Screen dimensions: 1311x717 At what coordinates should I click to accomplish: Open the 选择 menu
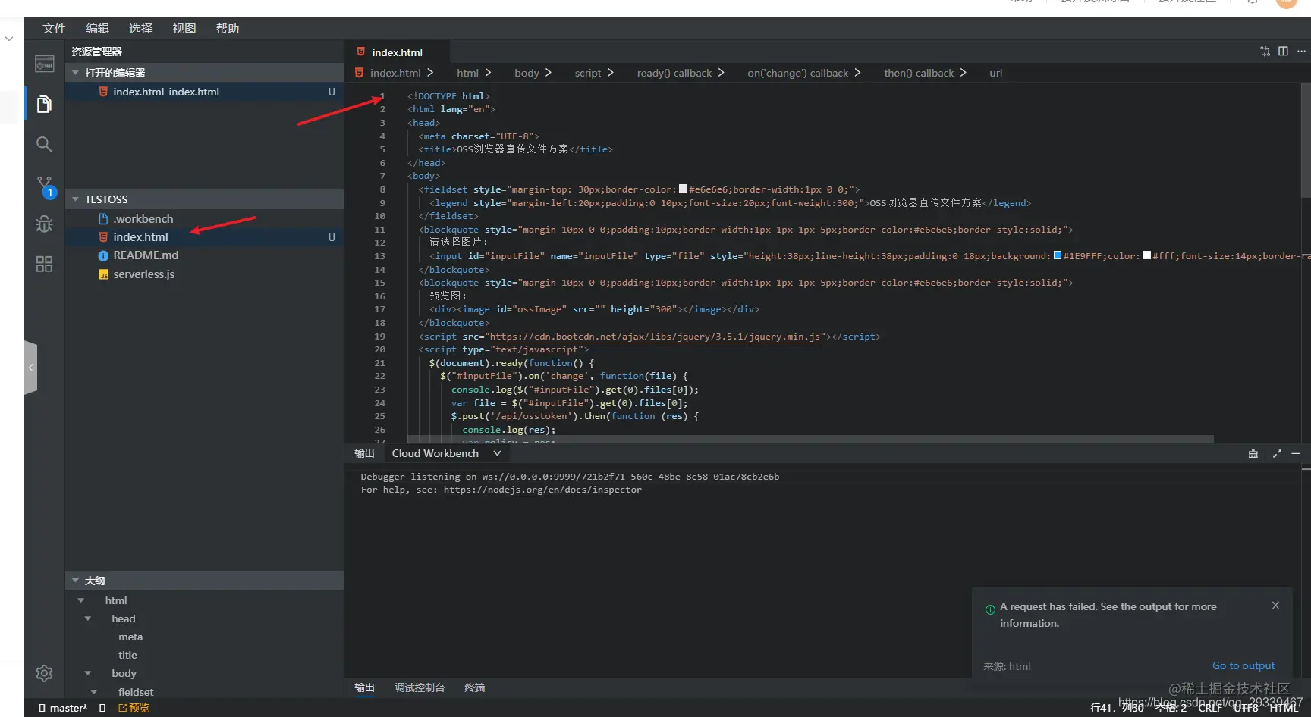(140, 28)
